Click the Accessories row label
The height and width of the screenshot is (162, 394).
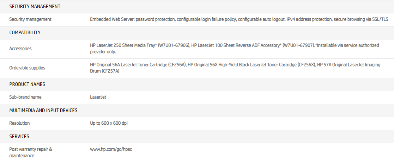coord(20,49)
